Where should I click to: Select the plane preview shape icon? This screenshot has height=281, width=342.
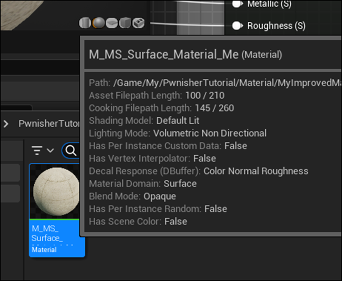[x=111, y=23]
